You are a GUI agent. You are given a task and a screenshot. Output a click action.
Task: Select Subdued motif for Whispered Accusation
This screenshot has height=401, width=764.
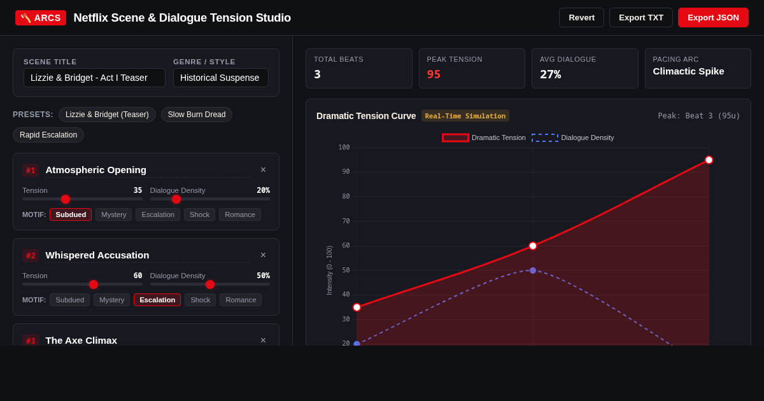[x=70, y=300]
